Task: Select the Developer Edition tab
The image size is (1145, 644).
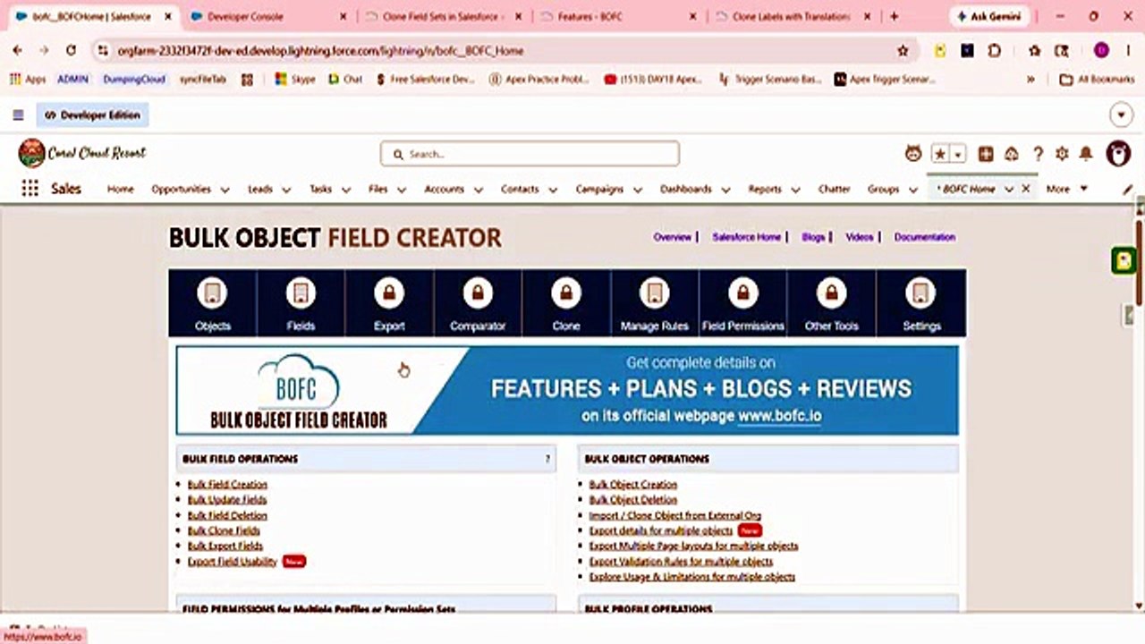Action: [x=93, y=115]
